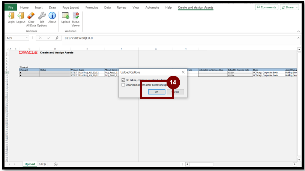Click the formula bar enter checkmark icon

(x=49, y=38)
